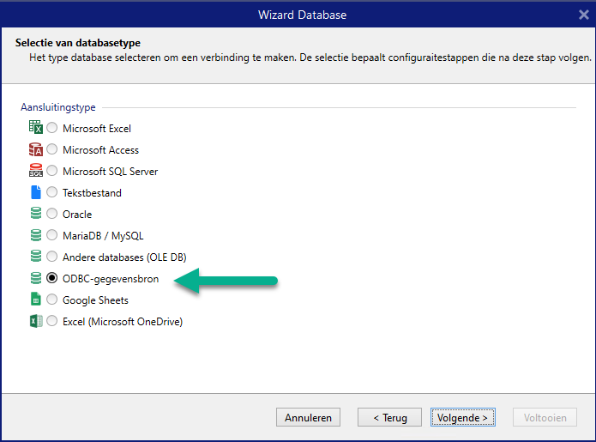Close the Wizard Database dialog
Screen dimensions: 596x442
point(584,15)
